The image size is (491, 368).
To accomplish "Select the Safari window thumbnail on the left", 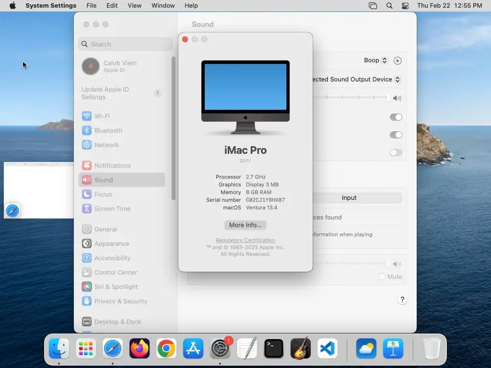I will pos(38,190).
